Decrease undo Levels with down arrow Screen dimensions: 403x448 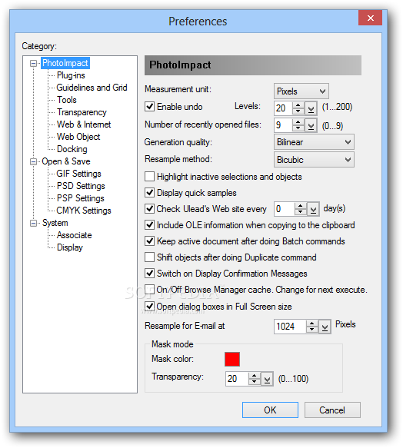pos(298,111)
